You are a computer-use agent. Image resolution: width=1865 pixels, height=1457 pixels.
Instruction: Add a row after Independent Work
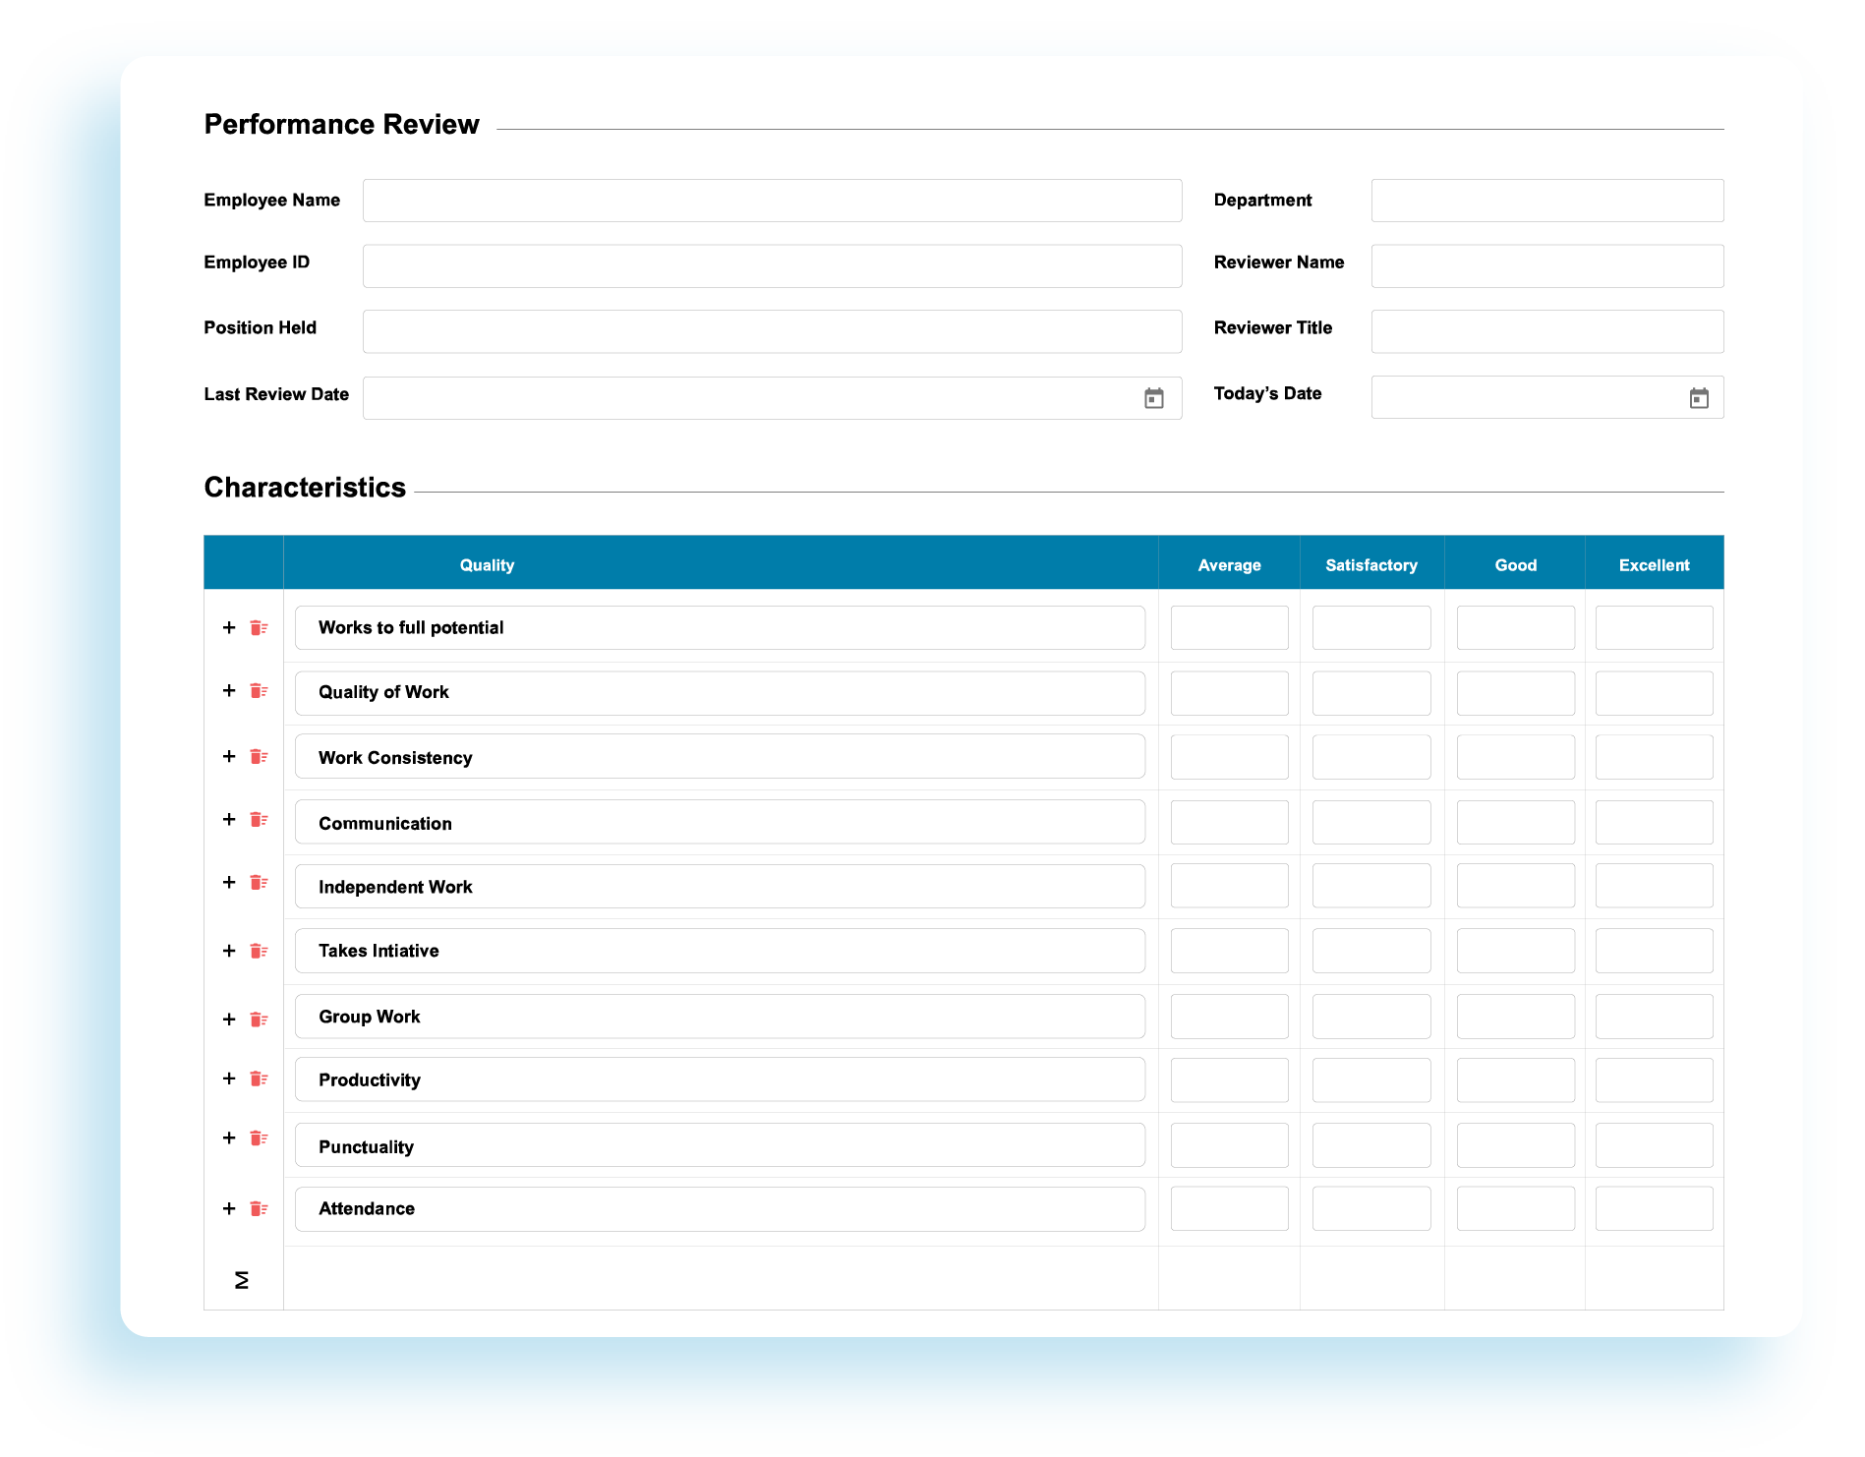click(229, 883)
